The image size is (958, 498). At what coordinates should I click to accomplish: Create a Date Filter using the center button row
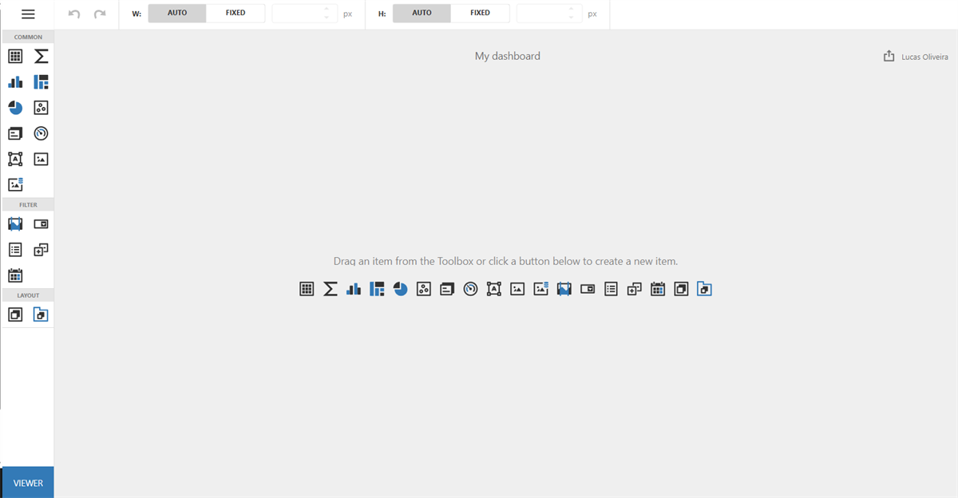[x=658, y=289]
